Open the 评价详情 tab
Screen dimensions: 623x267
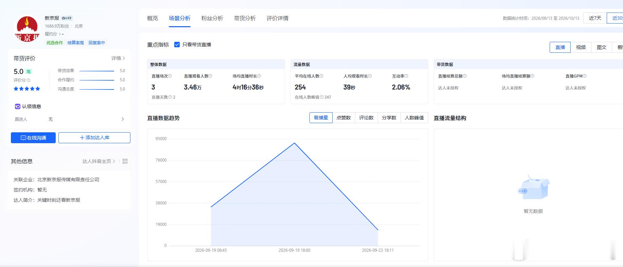[x=278, y=18]
